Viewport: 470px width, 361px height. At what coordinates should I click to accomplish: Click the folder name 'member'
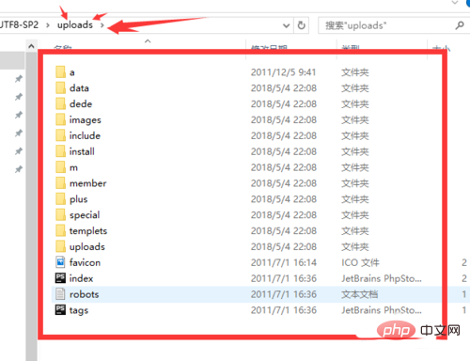(x=87, y=183)
